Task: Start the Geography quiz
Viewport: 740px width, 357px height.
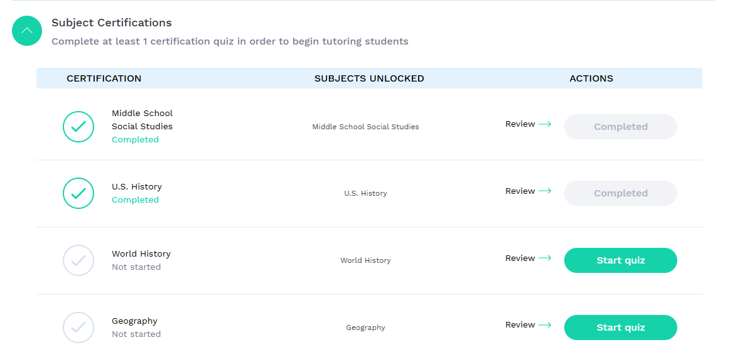Action: click(620, 328)
